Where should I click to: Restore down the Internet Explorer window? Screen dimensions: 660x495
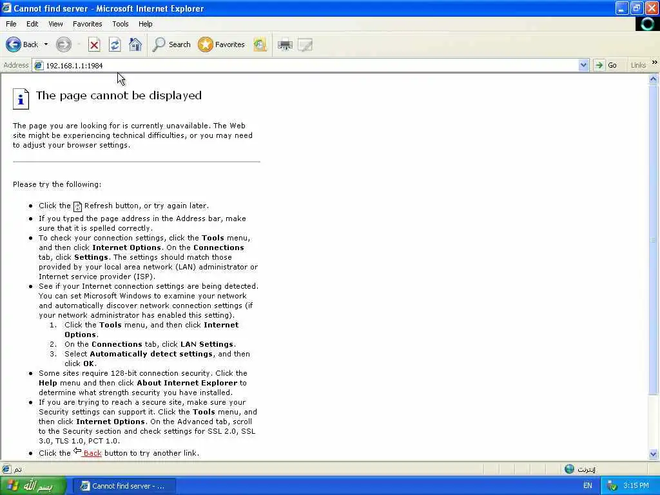point(637,8)
